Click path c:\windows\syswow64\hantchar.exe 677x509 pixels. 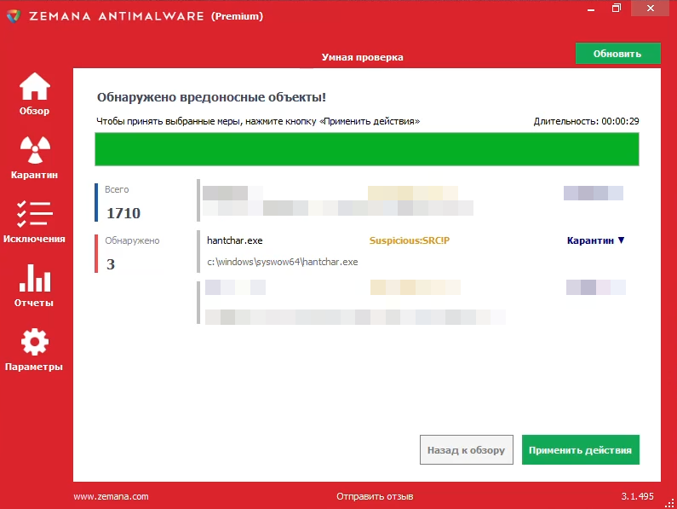click(x=283, y=262)
